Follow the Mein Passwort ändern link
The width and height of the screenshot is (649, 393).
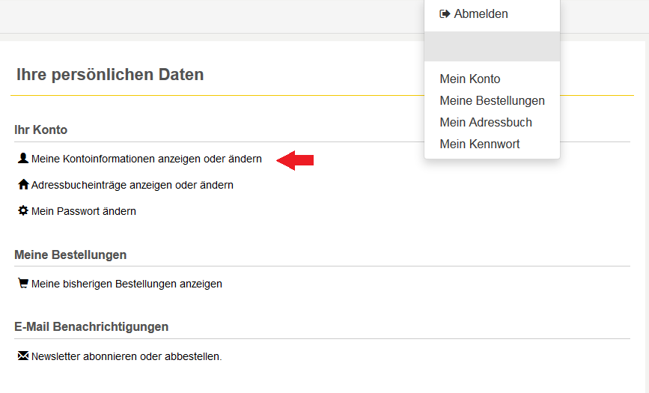pos(84,211)
